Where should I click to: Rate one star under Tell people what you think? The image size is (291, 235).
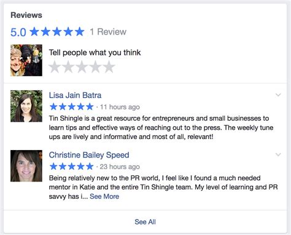55,67
